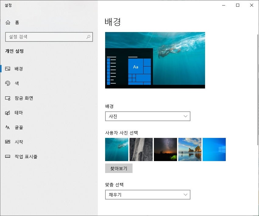Click the 찾아보기 browse button
This screenshot has height=216, width=259.
point(119,168)
